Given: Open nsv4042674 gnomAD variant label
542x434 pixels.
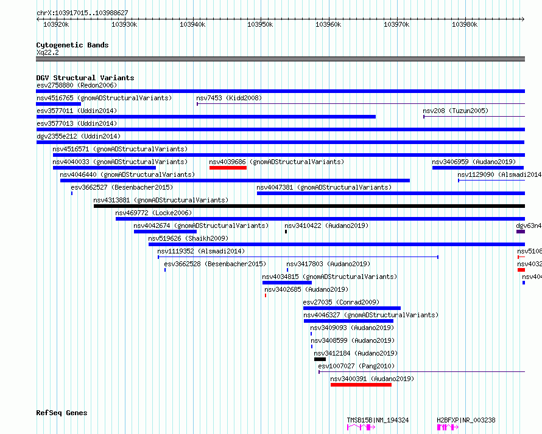Looking at the screenshot, I should (x=201, y=226).
